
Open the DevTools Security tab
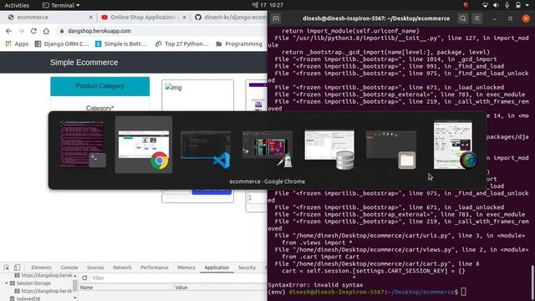[x=247, y=268]
